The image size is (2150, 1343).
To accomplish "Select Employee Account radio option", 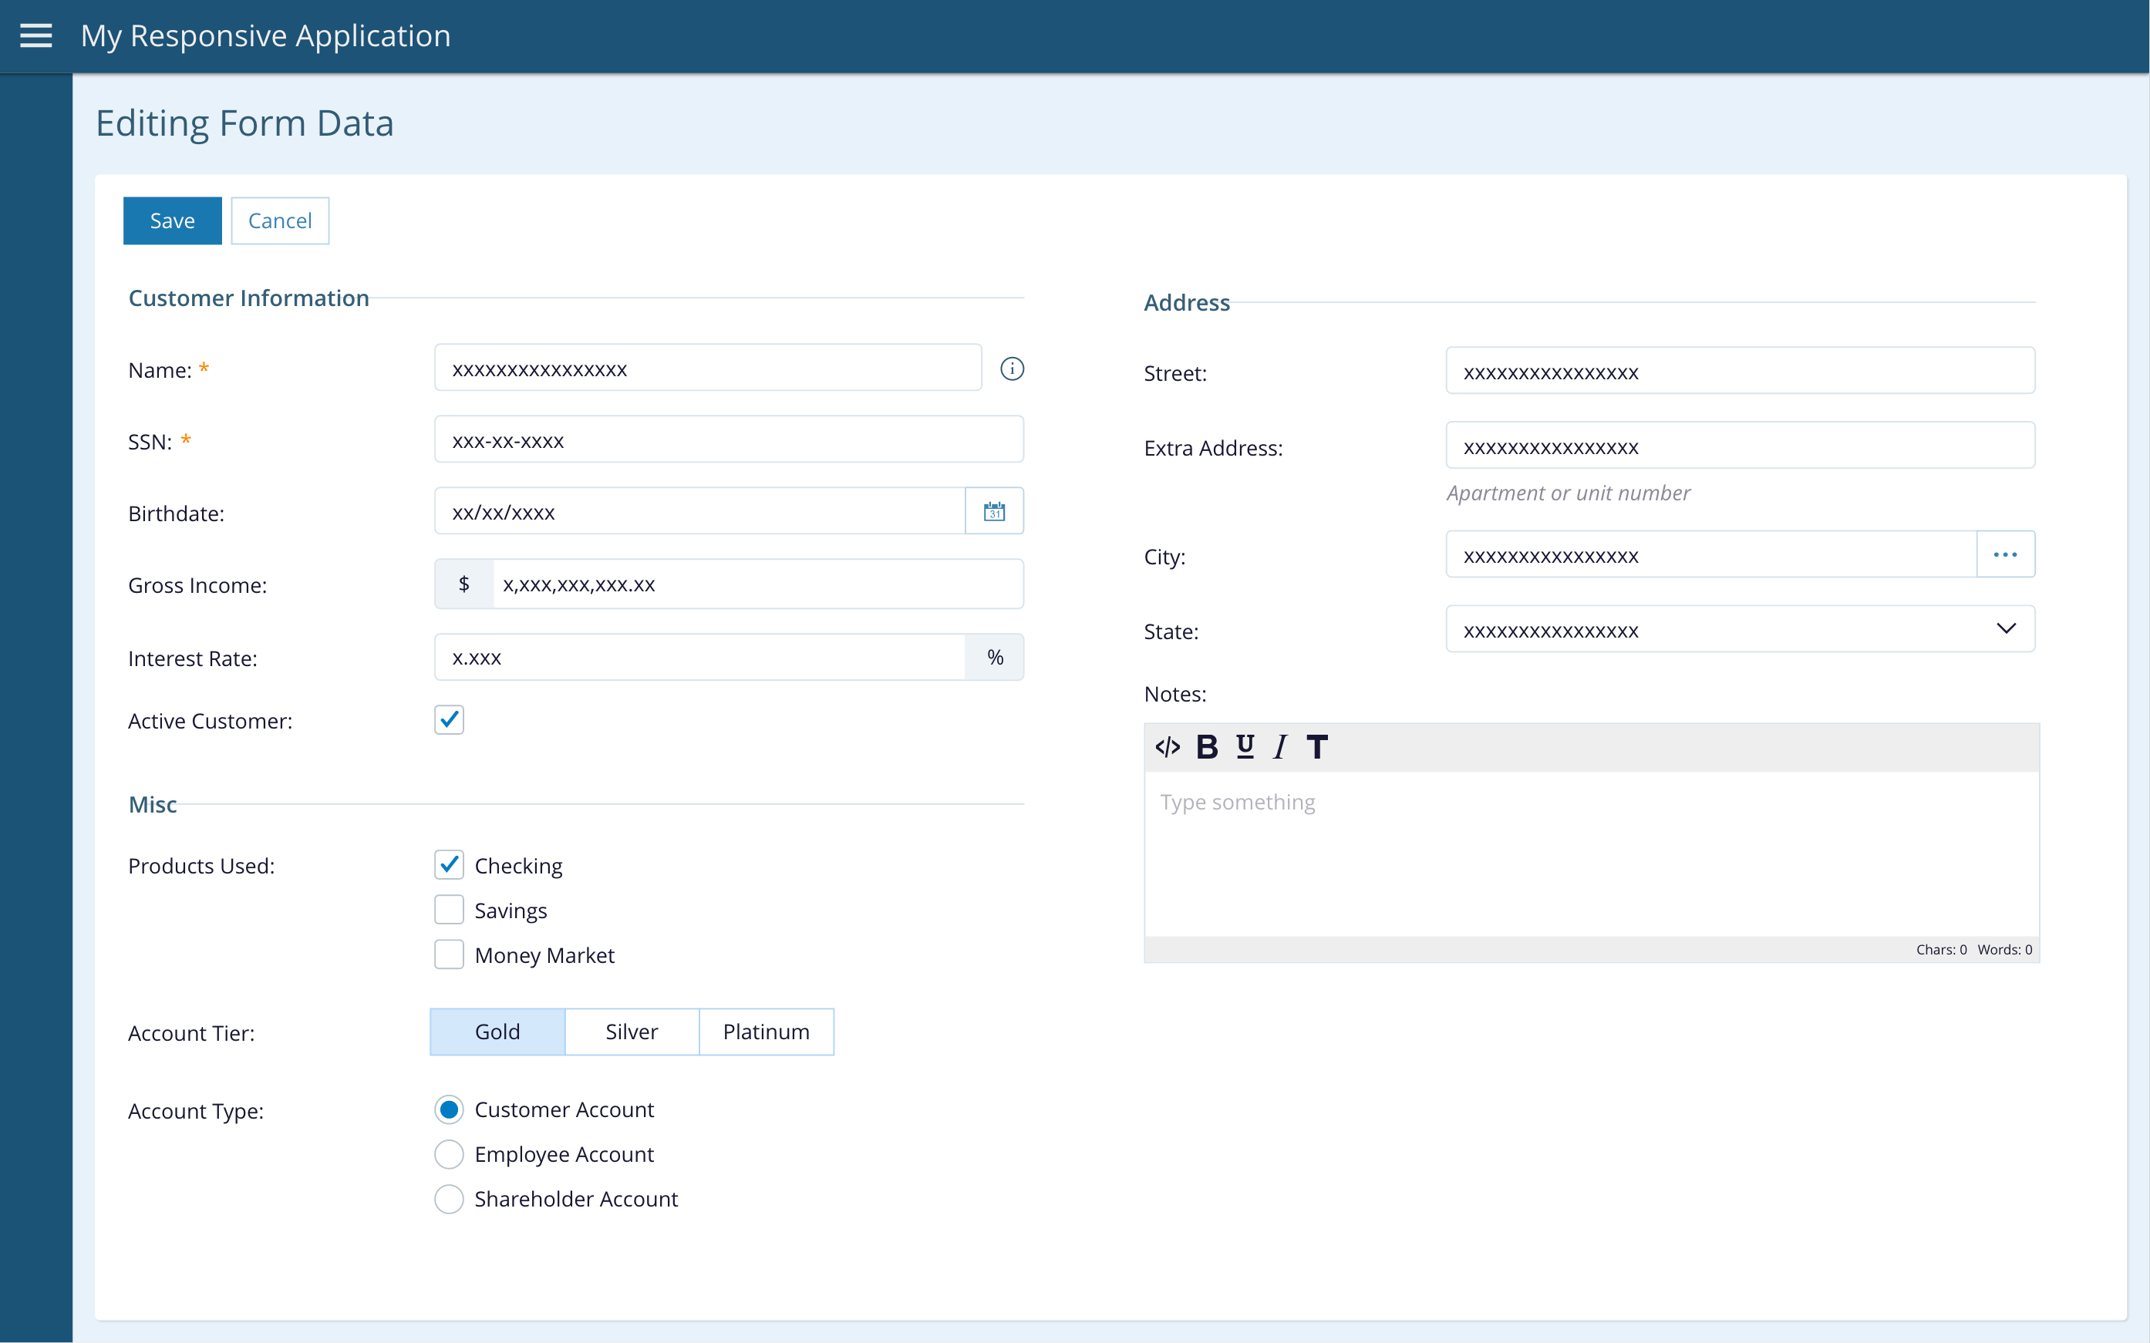I will (x=449, y=1155).
